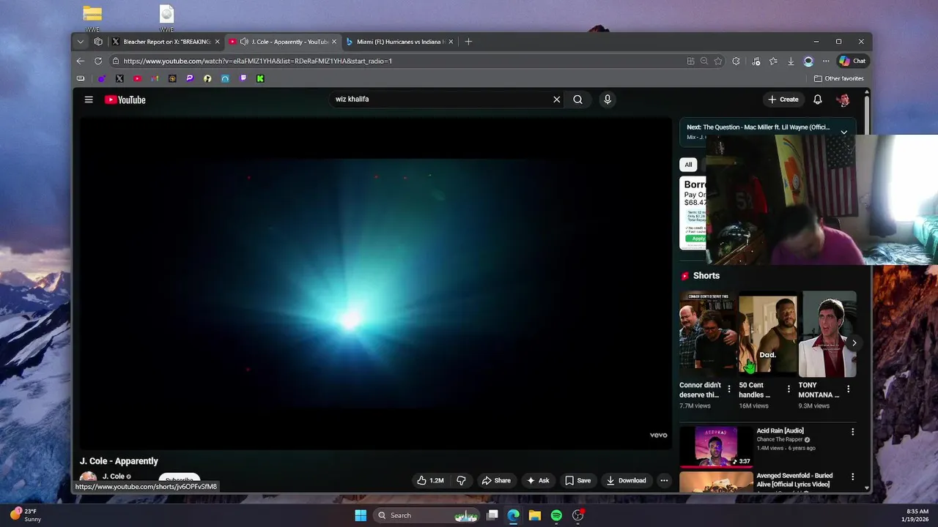Click the 'Avenged Sevenfold - Buried Alive' title

pyautogui.click(x=794, y=480)
